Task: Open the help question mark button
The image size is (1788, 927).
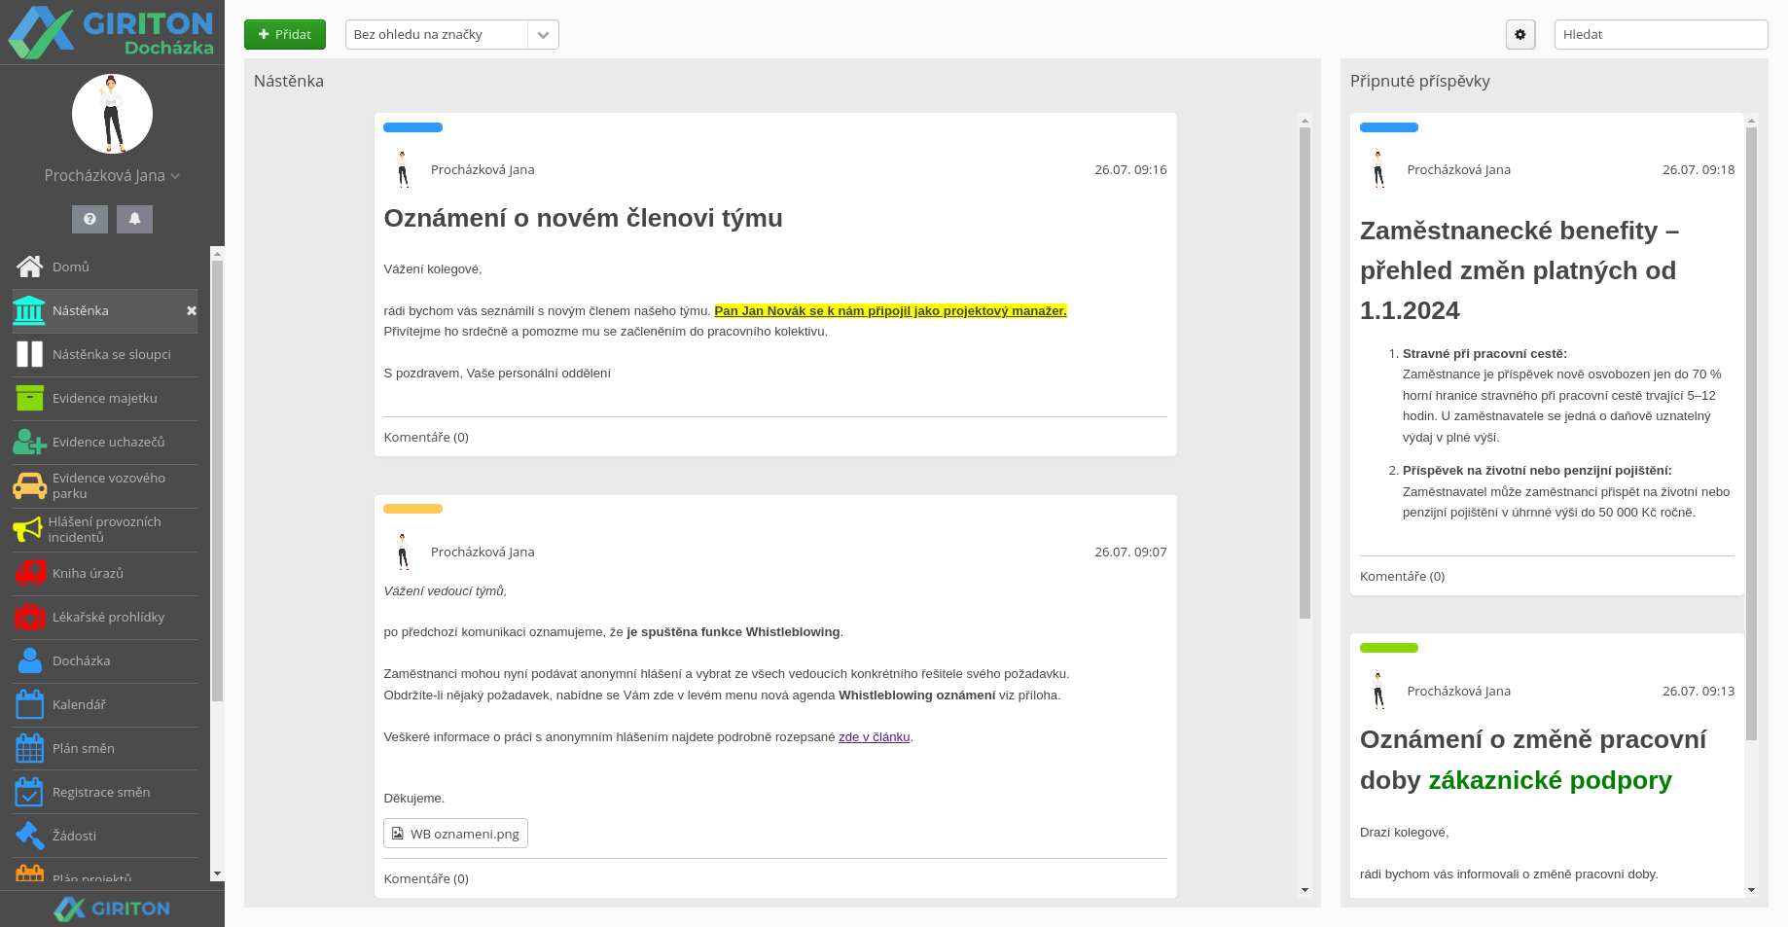Action: point(89,219)
